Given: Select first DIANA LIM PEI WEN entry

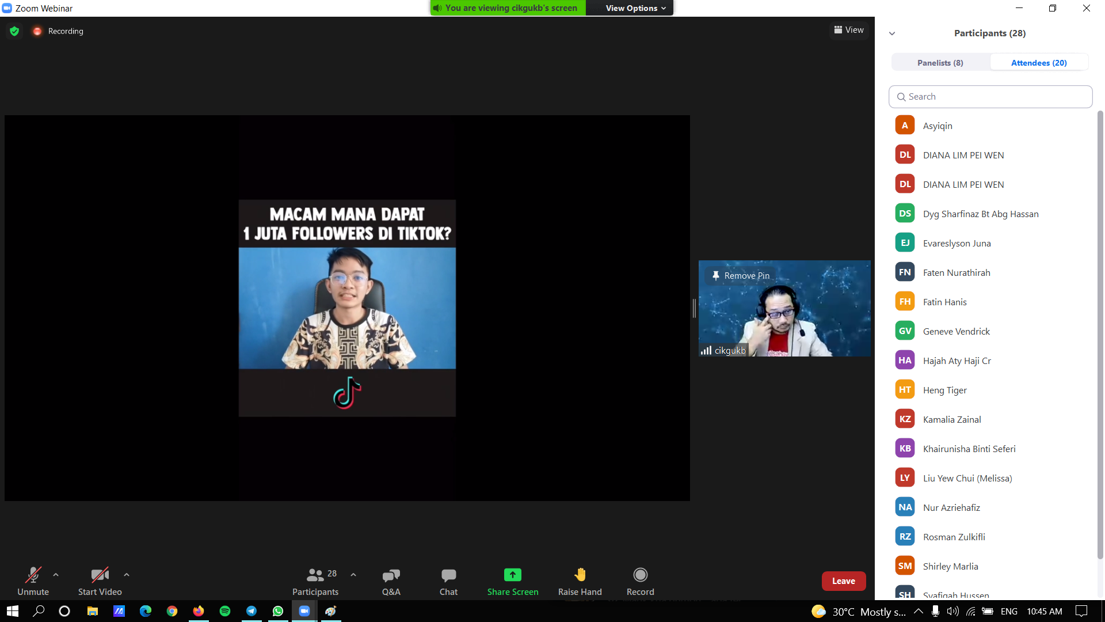Looking at the screenshot, I should coord(990,155).
